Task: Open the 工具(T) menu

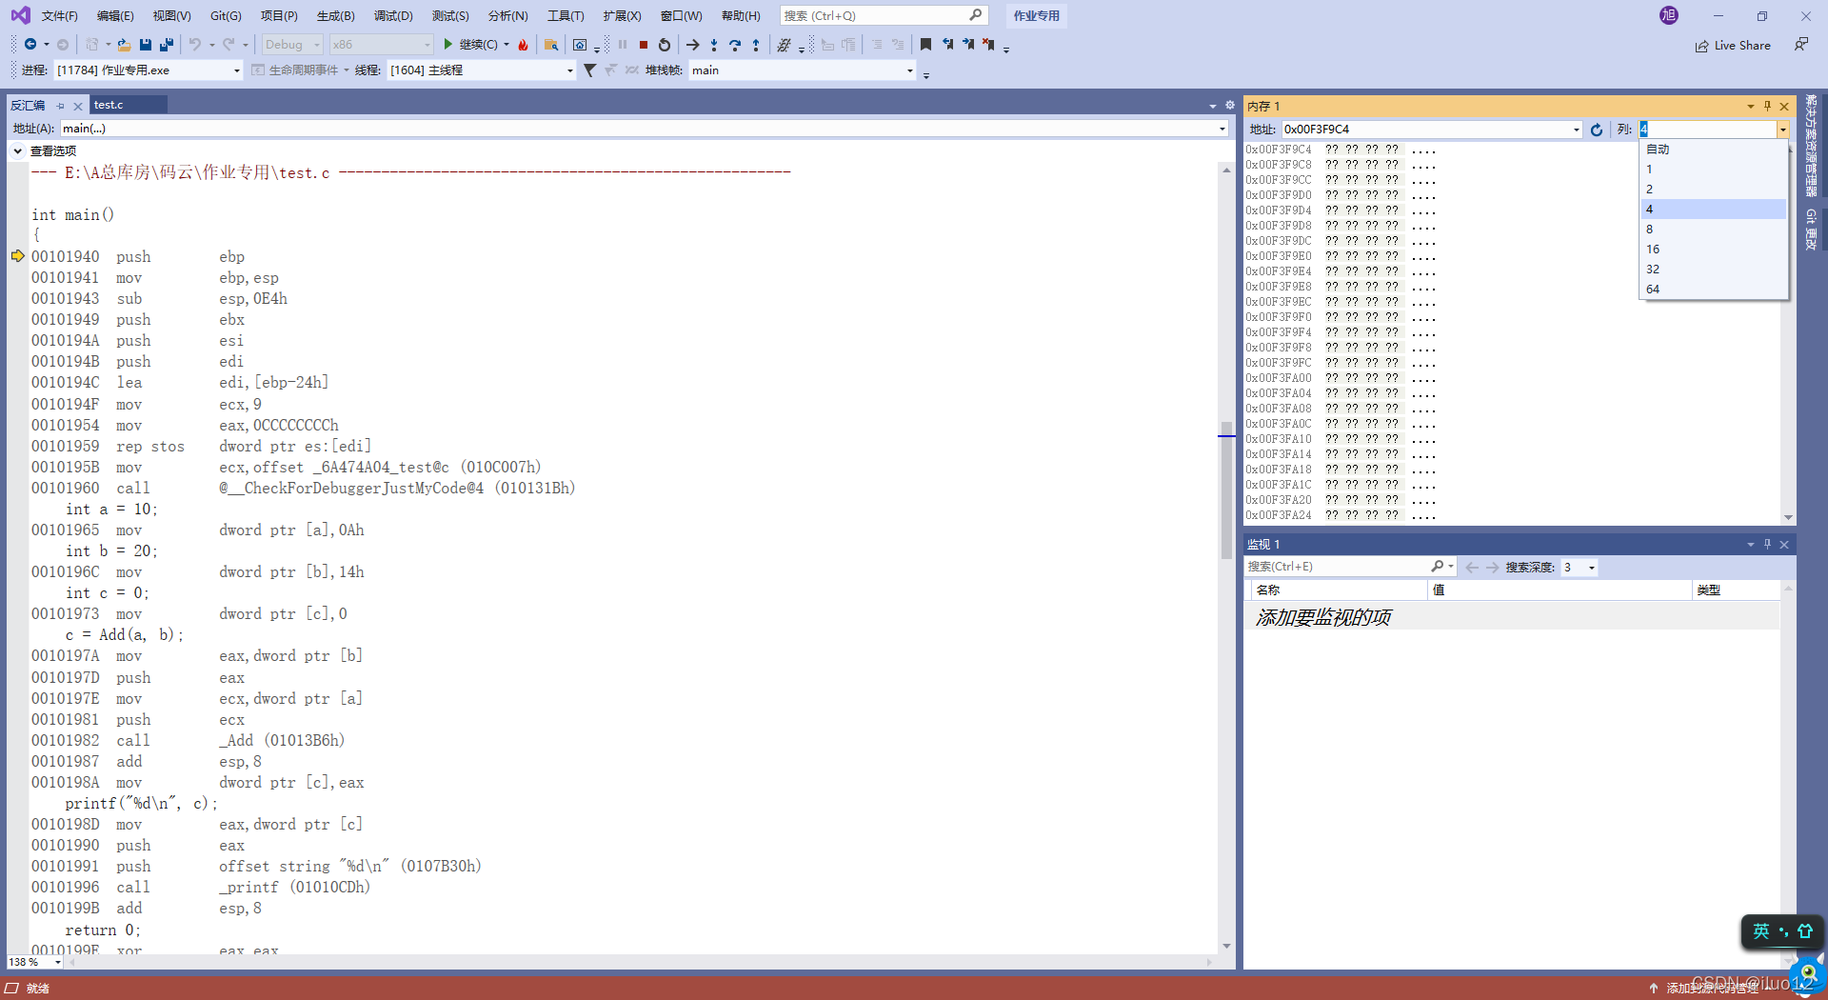Action: point(566,15)
